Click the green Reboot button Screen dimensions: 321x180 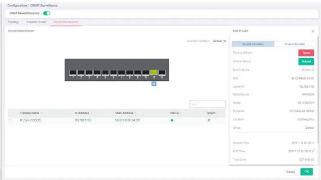306,61
